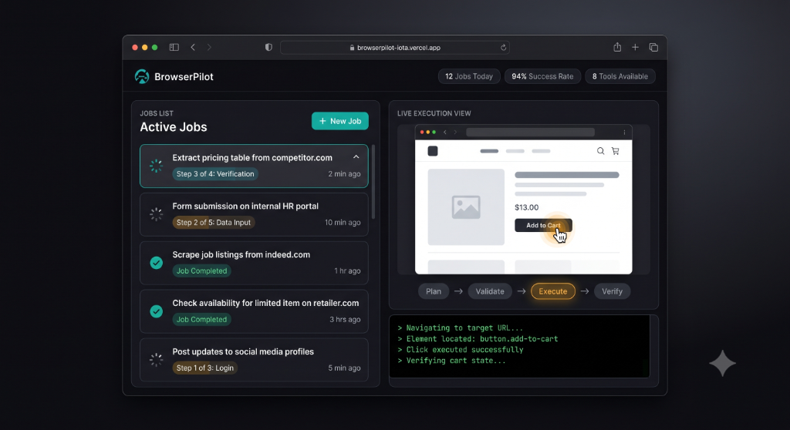This screenshot has width=790, height=430.
Task: Click the $13.00 price in preview
Action: coord(526,207)
